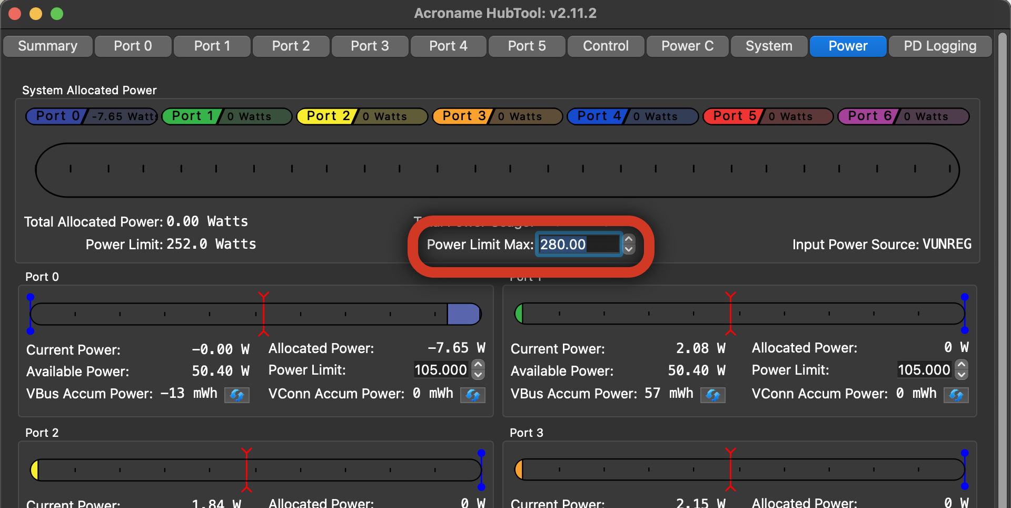Click Total Allocated Power 0.00 Watts value
The width and height of the screenshot is (1011, 508).
tap(207, 221)
